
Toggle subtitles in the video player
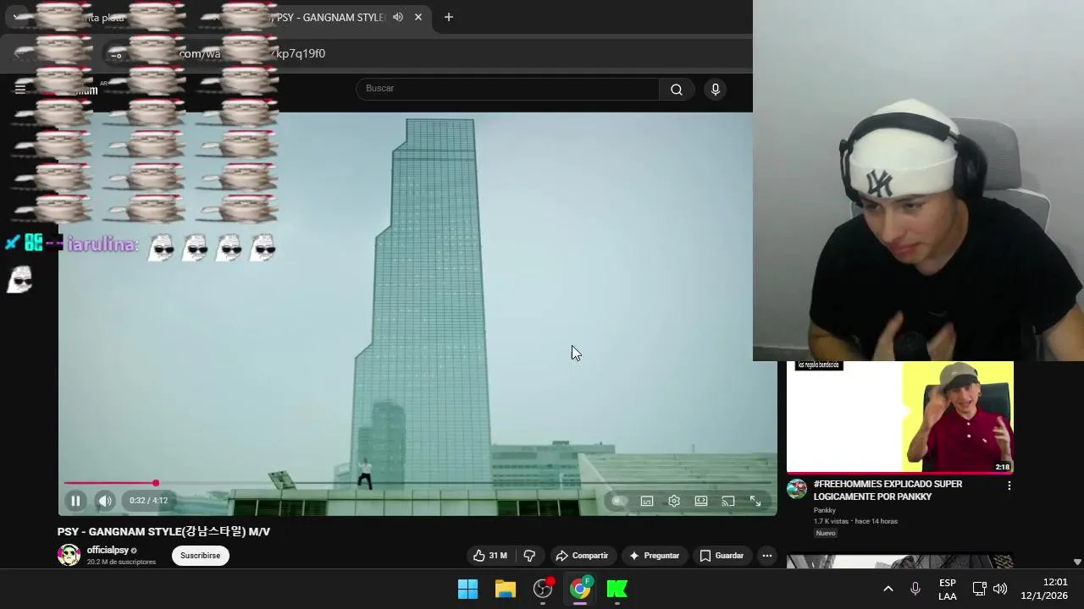[647, 501]
